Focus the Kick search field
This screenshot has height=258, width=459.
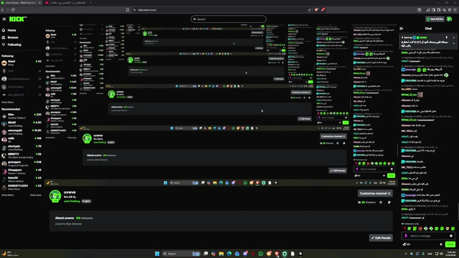point(229,19)
